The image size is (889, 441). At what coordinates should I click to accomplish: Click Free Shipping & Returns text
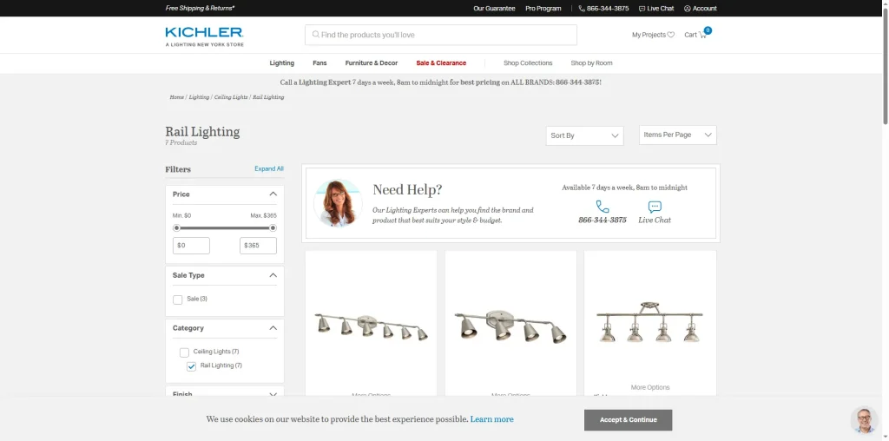coord(201,9)
